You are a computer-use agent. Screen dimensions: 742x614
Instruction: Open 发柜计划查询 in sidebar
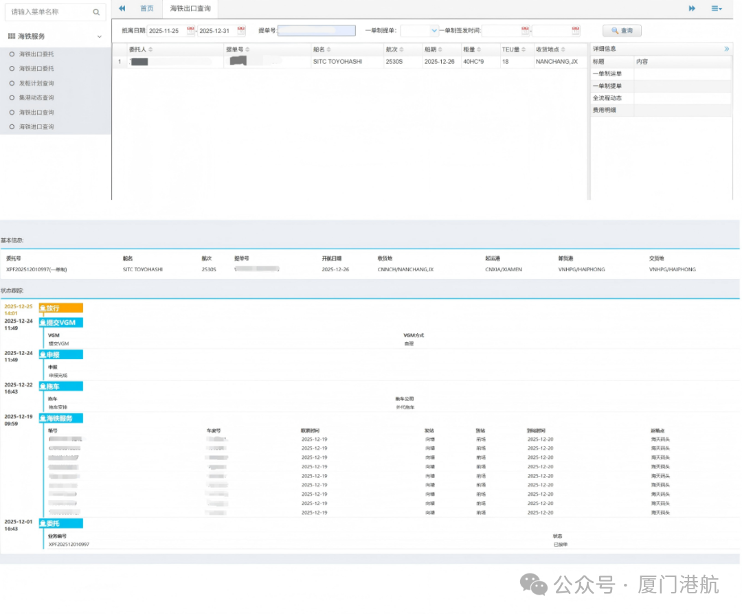coord(36,83)
